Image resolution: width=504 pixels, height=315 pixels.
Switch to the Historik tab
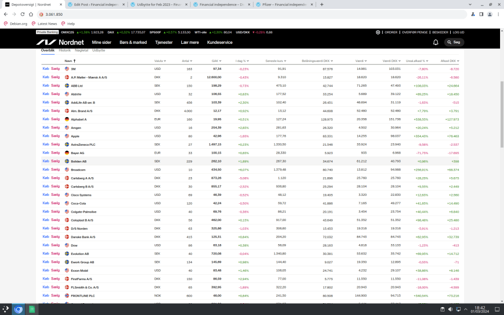(x=65, y=50)
